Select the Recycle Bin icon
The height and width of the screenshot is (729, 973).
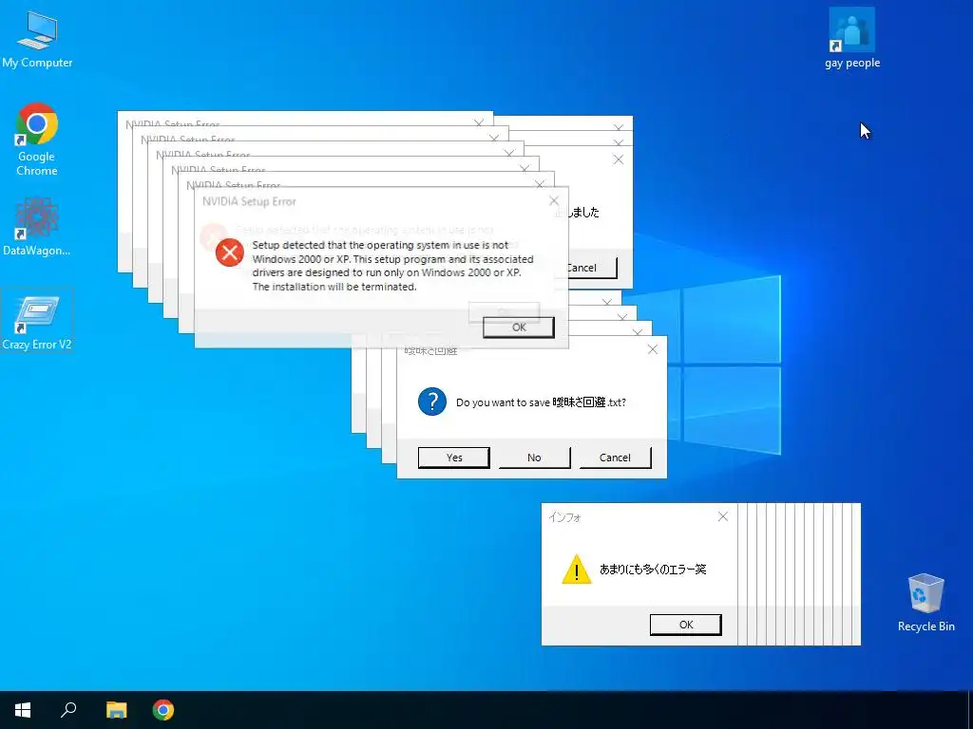click(x=925, y=603)
